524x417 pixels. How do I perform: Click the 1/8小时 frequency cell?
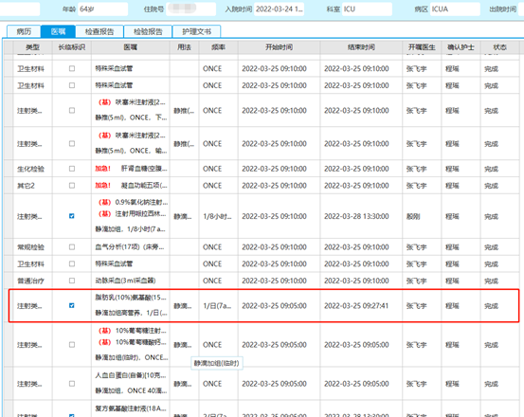click(x=219, y=216)
